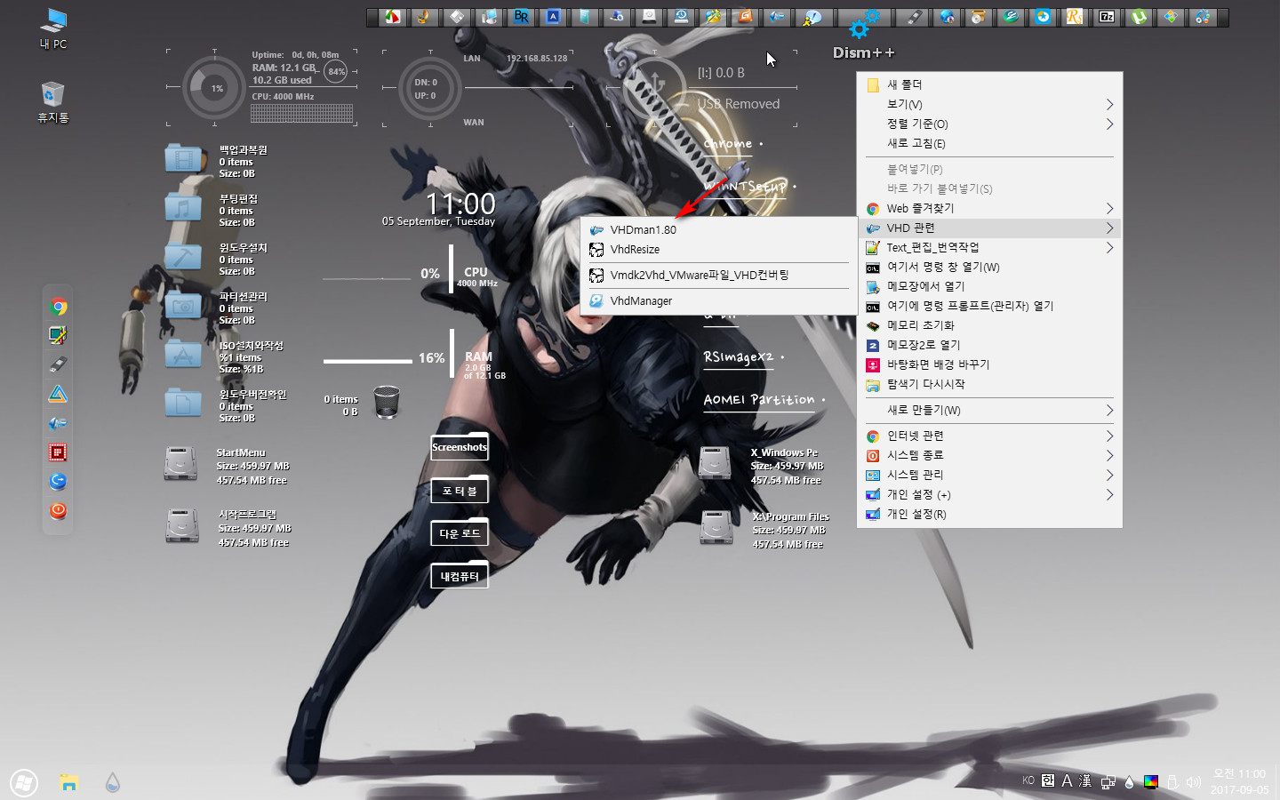Click the 11:00 clock widget

(x=460, y=204)
